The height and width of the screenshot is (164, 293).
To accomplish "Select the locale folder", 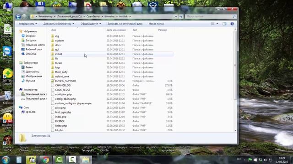I will tap(59, 63).
